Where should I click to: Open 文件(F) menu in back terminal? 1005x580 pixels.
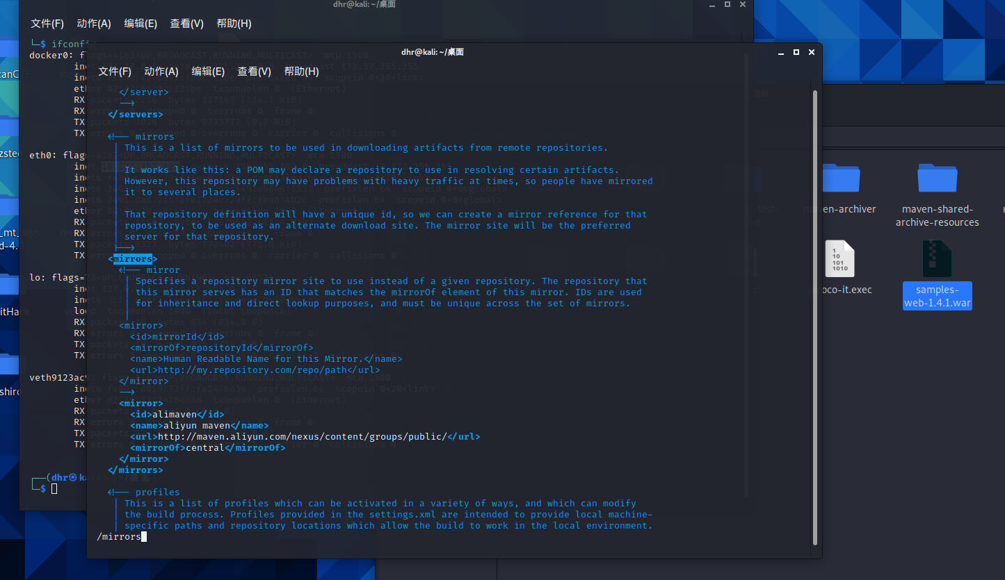pos(47,24)
